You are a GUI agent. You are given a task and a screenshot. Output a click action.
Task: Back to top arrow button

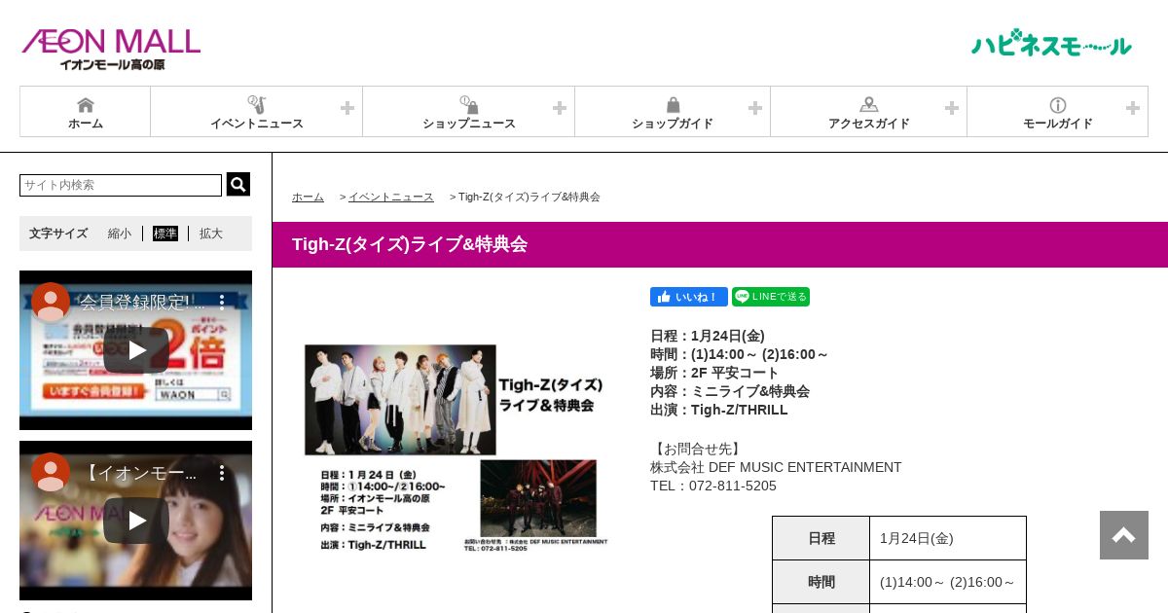[1124, 535]
